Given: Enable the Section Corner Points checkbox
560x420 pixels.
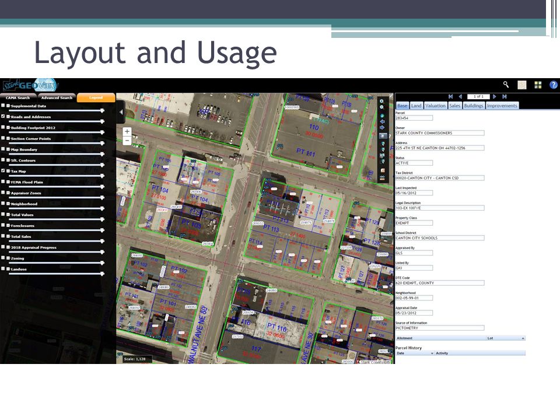Looking at the screenshot, I should 3,138.
